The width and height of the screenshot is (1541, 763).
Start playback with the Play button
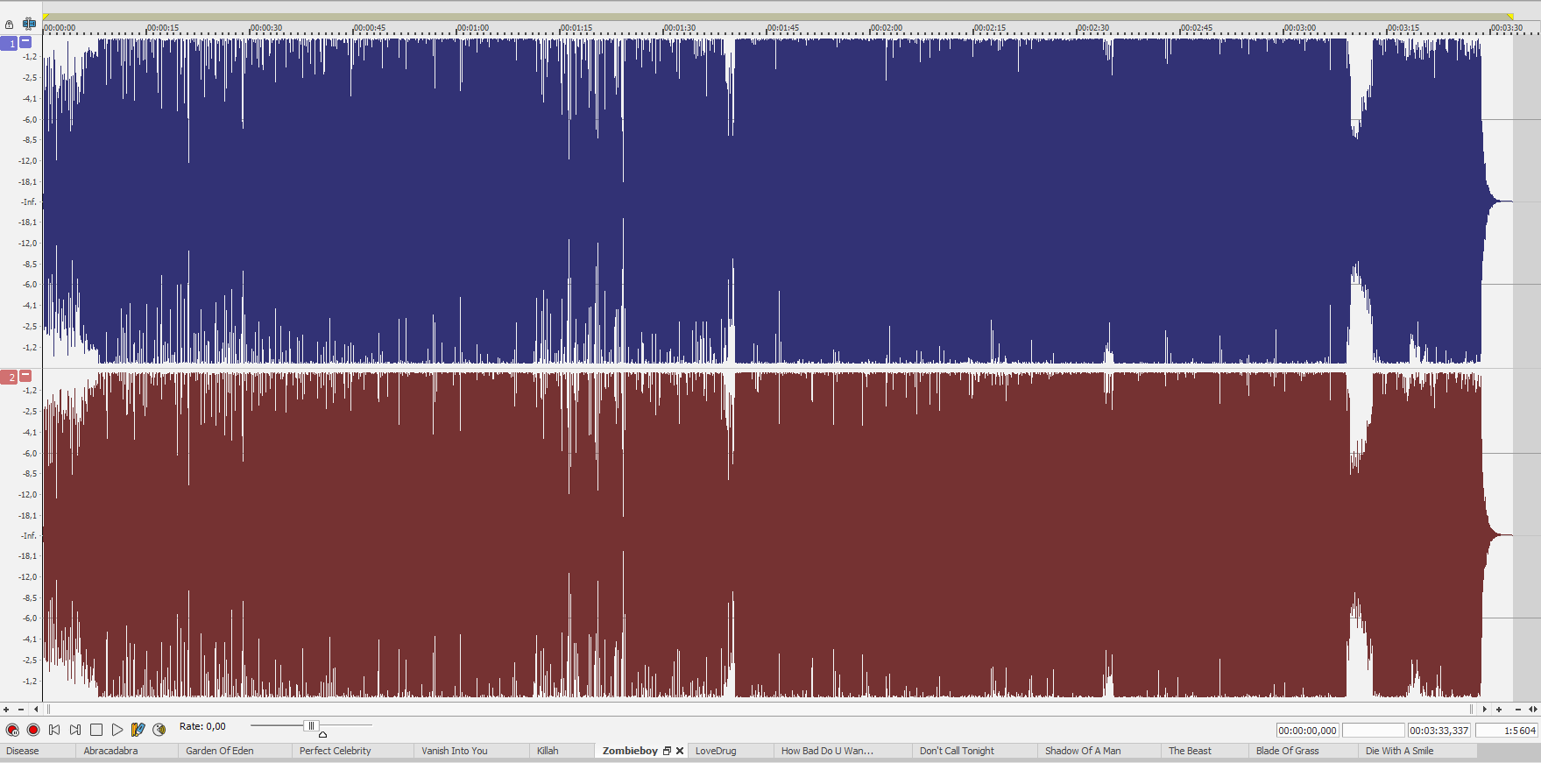117,730
